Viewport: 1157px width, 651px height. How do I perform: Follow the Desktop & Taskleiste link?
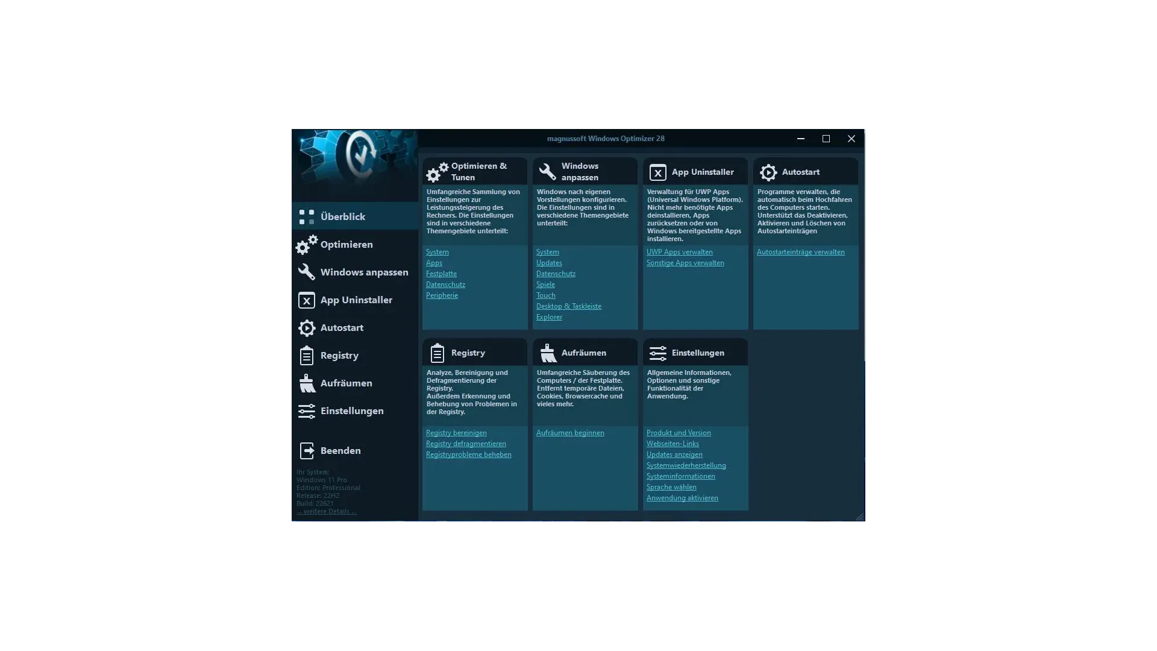(x=568, y=307)
